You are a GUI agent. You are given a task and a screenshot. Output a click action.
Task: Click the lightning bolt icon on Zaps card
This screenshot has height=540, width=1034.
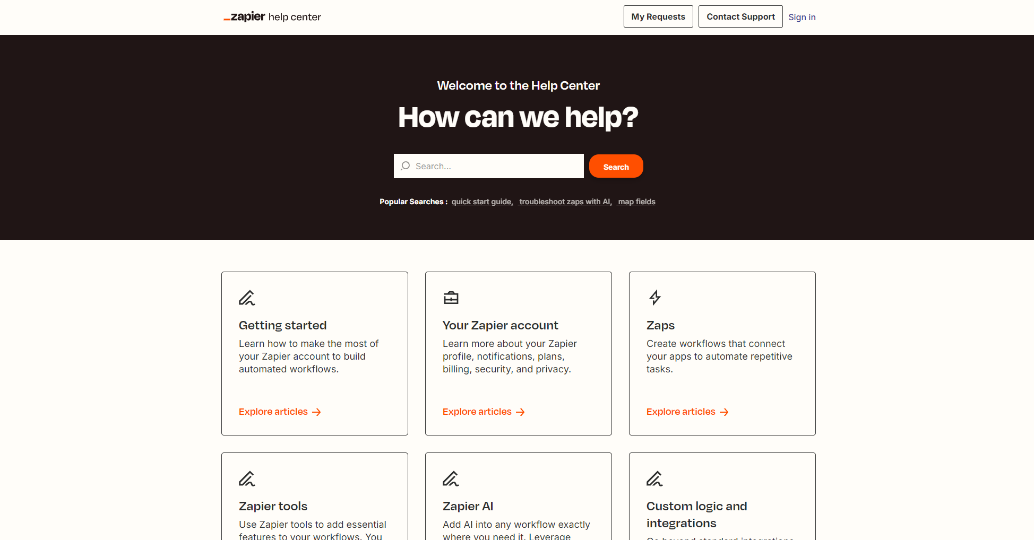point(655,298)
